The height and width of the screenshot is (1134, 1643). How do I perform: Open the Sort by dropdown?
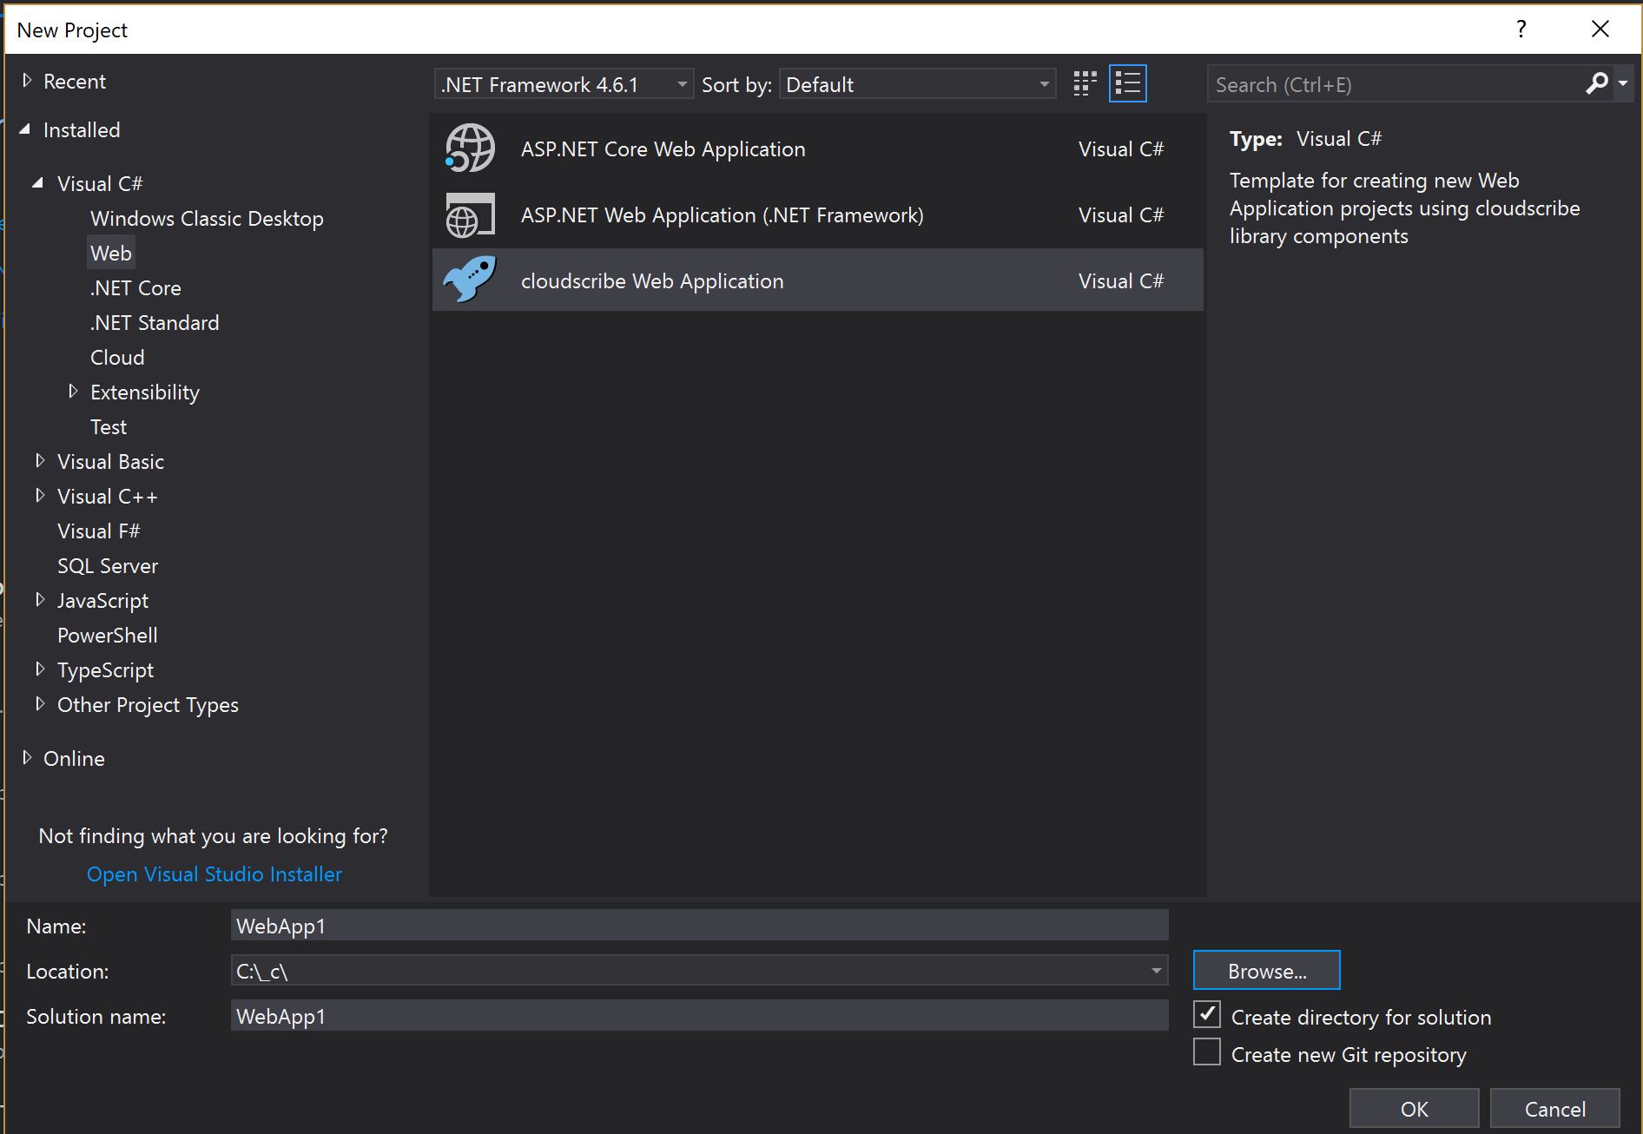918,84
